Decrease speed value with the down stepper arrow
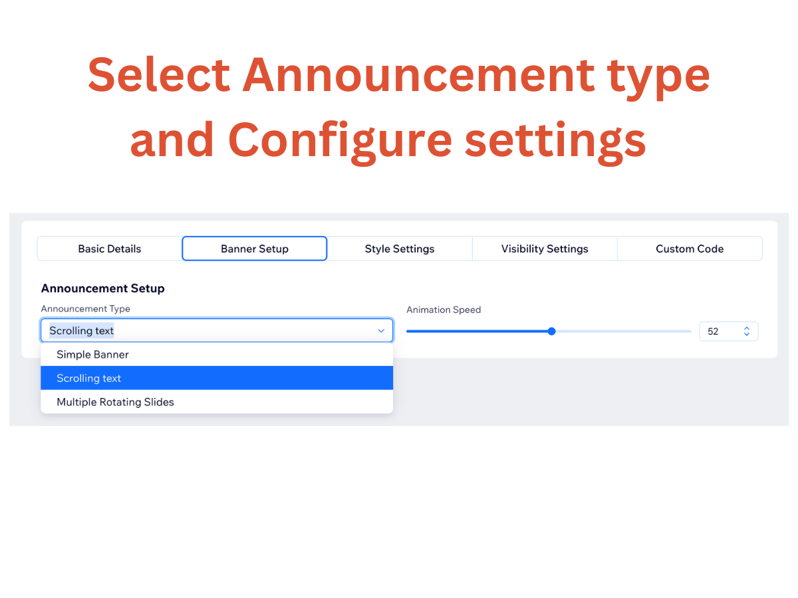 point(747,334)
